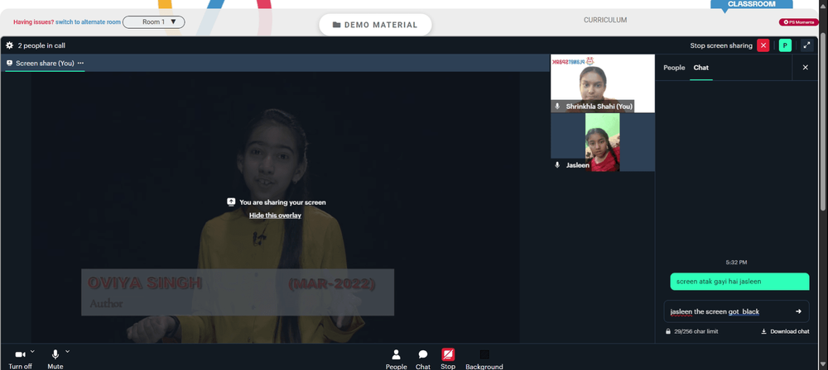828x370 pixels.
Task: Open the three-dot menu beside Screen share (You)
Action: click(x=80, y=63)
